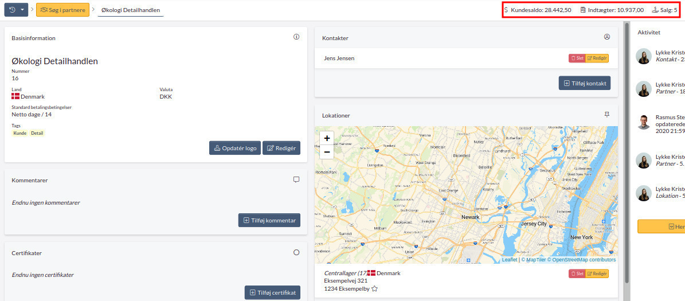Mark Centrallager address as favorite star
The image size is (685, 301).
point(374,289)
